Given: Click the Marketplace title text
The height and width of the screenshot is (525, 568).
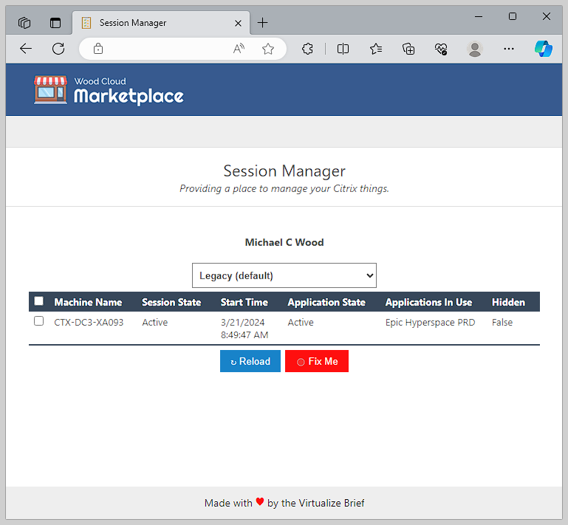Looking at the screenshot, I should (129, 96).
